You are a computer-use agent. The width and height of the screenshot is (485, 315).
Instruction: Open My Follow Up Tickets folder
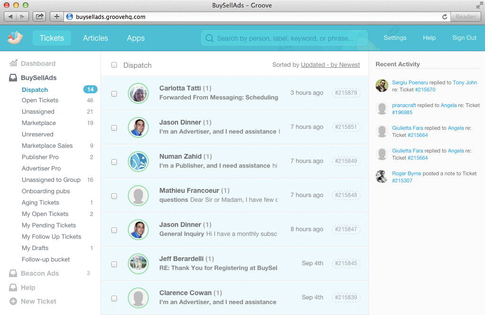51,237
